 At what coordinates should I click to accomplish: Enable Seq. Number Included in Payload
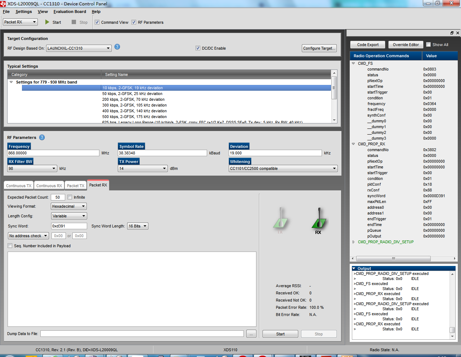[10, 246]
